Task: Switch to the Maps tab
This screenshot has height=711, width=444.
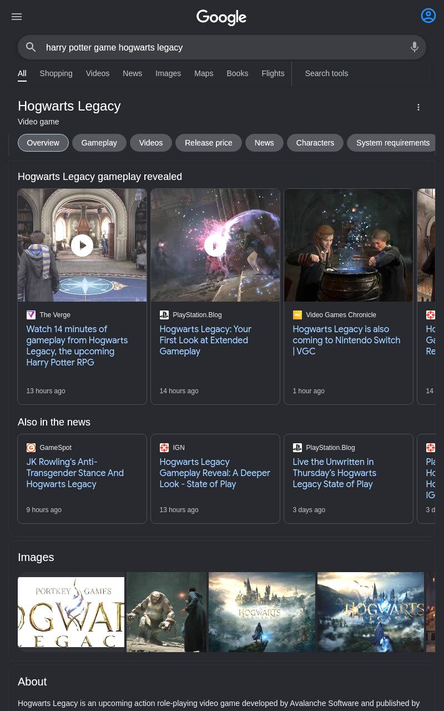Action: tap(204, 73)
